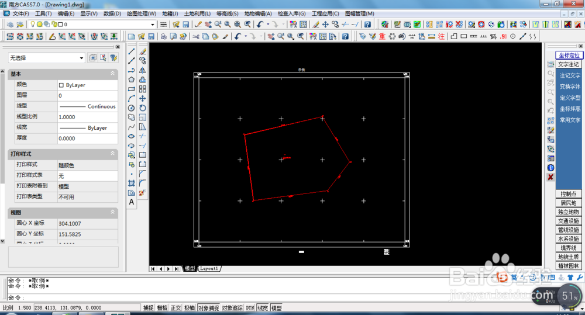Viewport: 585px width, 315px height.
Task: Toggle 极轴 polar tracking in status bar
Action: point(190,308)
